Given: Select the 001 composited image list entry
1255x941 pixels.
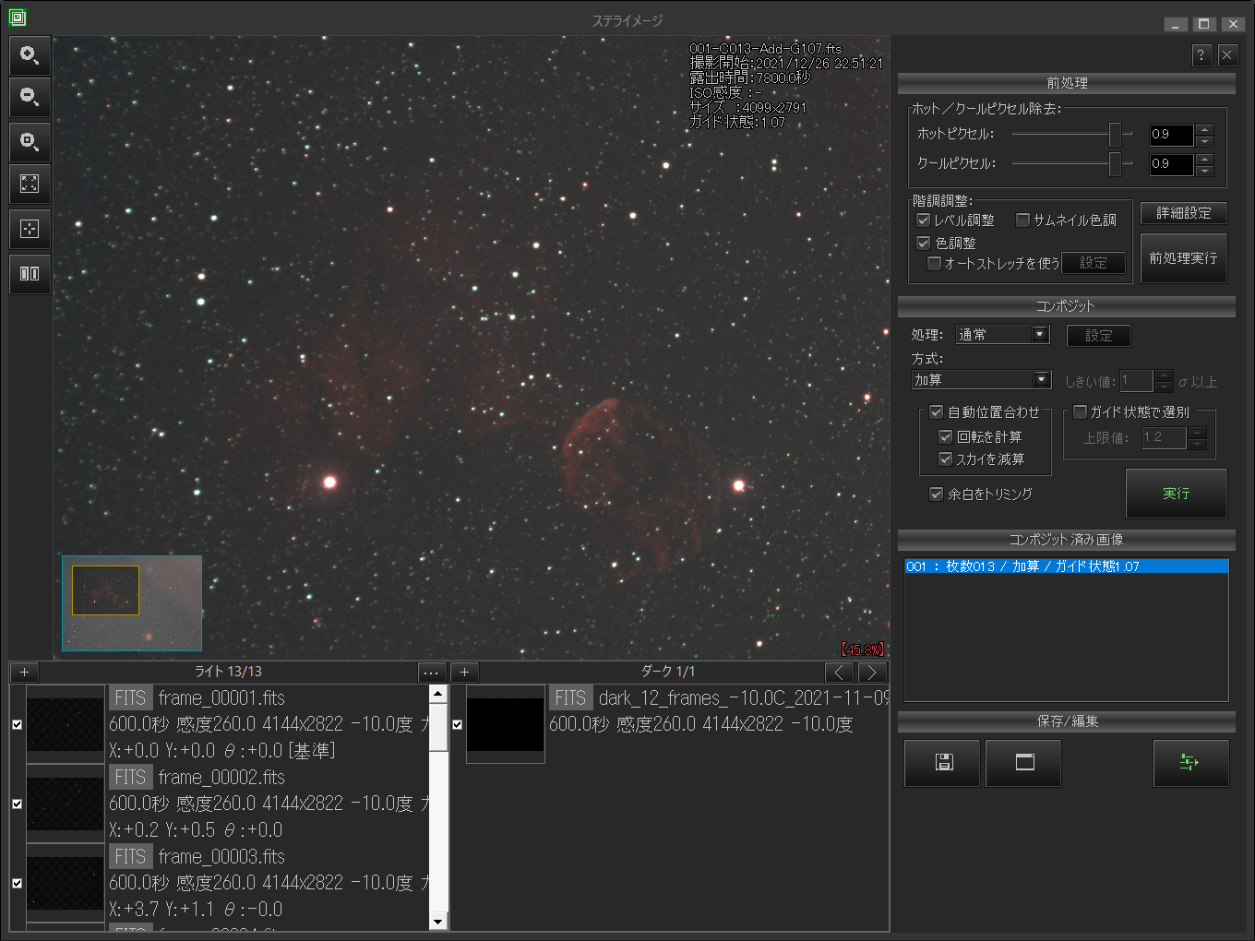Looking at the screenshot, I should pos(1066,566).
